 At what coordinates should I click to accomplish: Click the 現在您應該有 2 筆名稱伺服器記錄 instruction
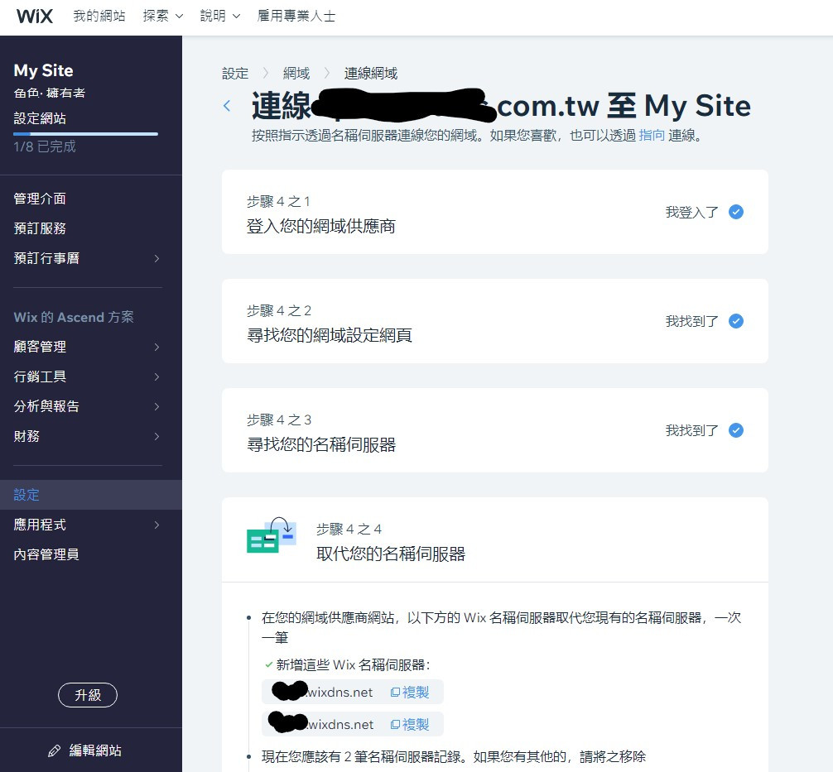(x=454, y=756)
